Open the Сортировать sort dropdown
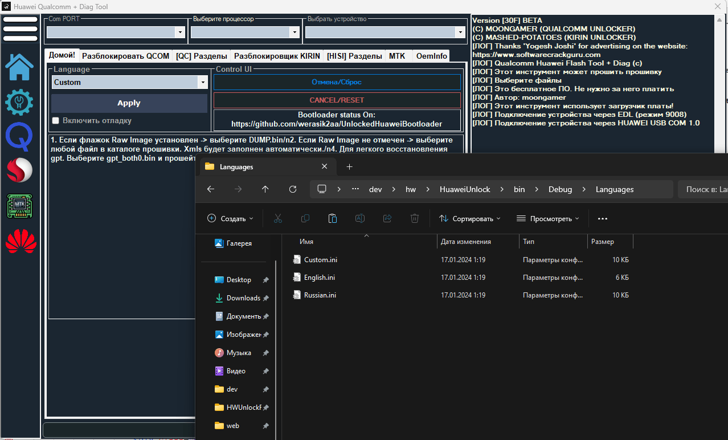Viewport: 728px width, 440px height. [470, 218]
